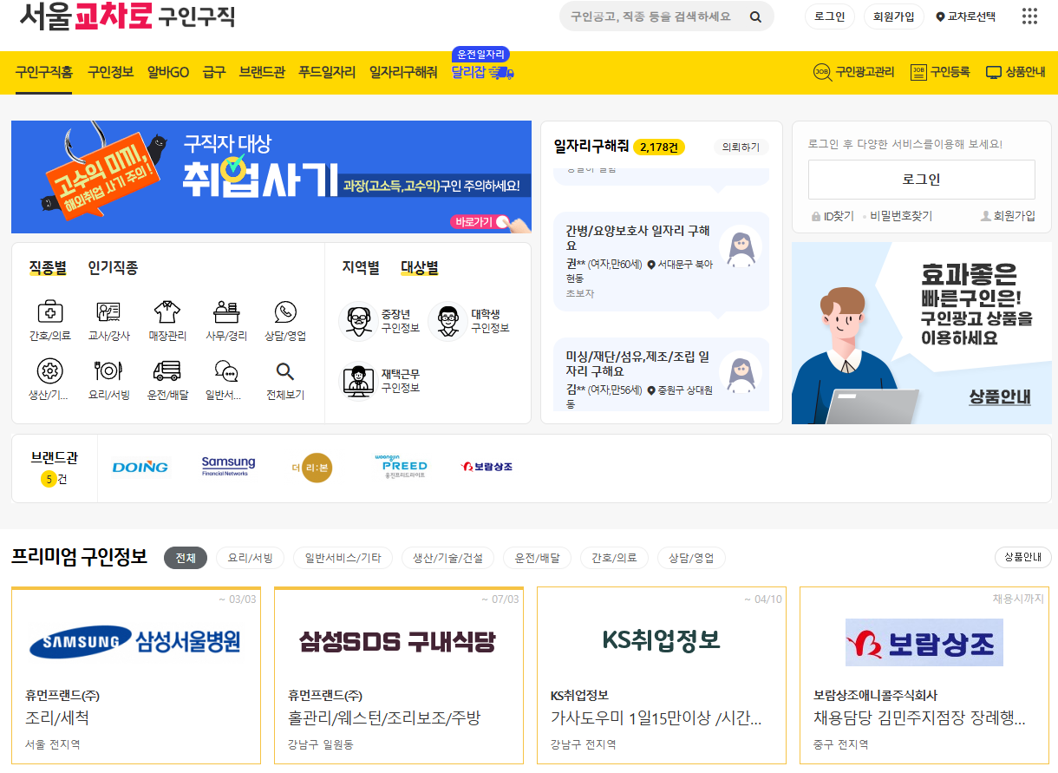Open 푸드일자리 menu item
The image size is (1058, 773).
(327, 72)
